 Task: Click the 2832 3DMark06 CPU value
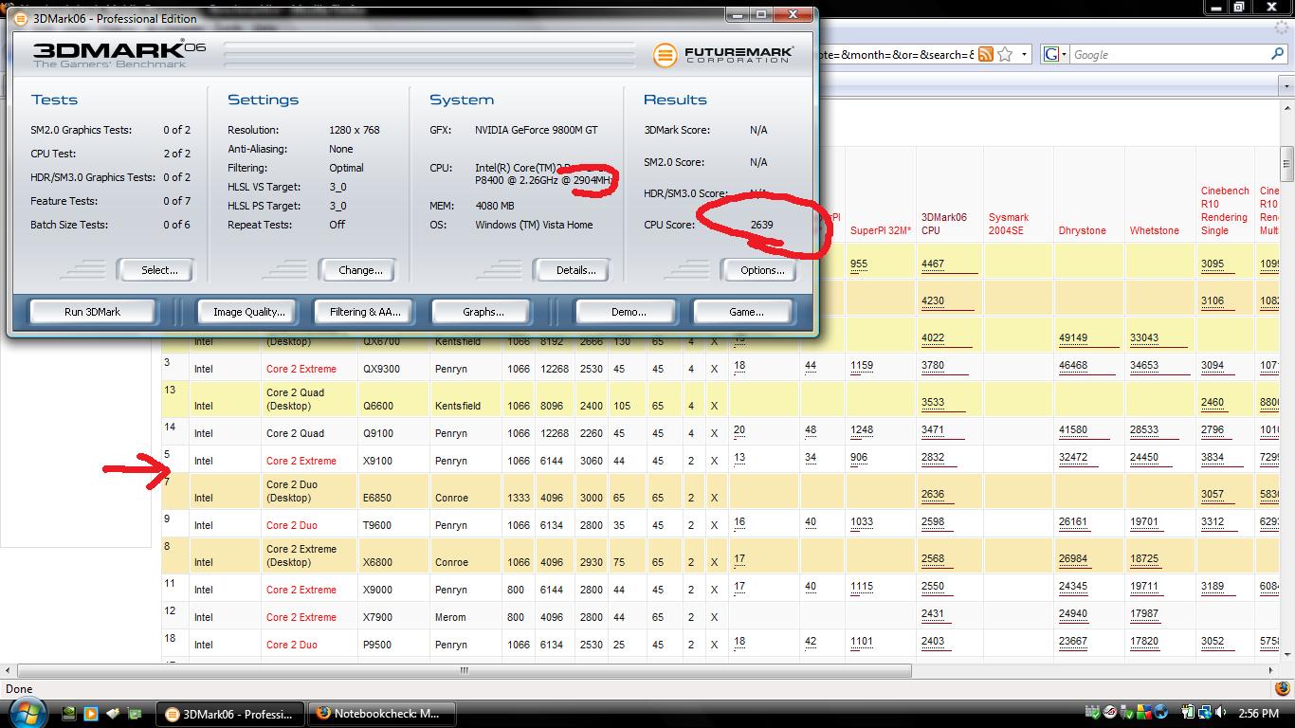click(933, 457)
